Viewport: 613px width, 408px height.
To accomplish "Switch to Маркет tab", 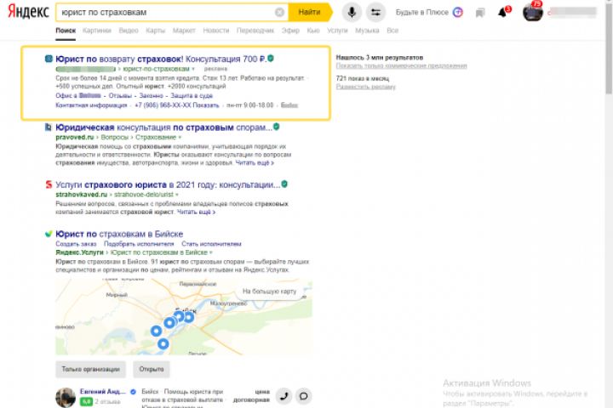I will pos(184,31).
